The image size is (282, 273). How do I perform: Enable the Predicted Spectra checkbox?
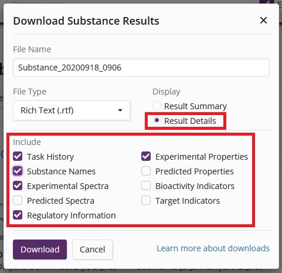18,200
